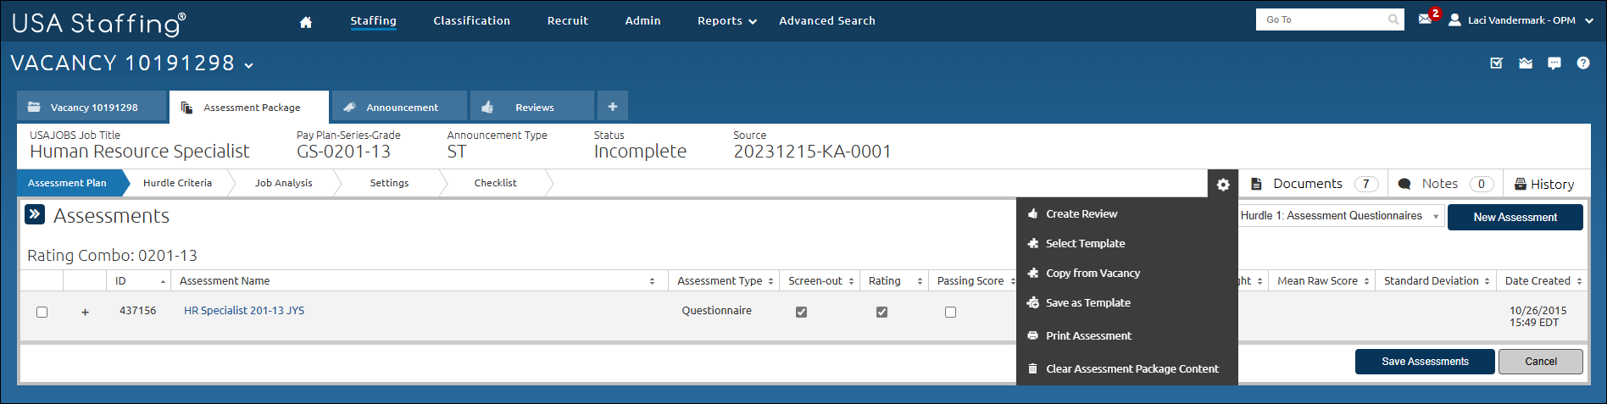Click the chat comment icon in the header
The height and width of the screenshot is (404, 1607).
pos(1554,64)
